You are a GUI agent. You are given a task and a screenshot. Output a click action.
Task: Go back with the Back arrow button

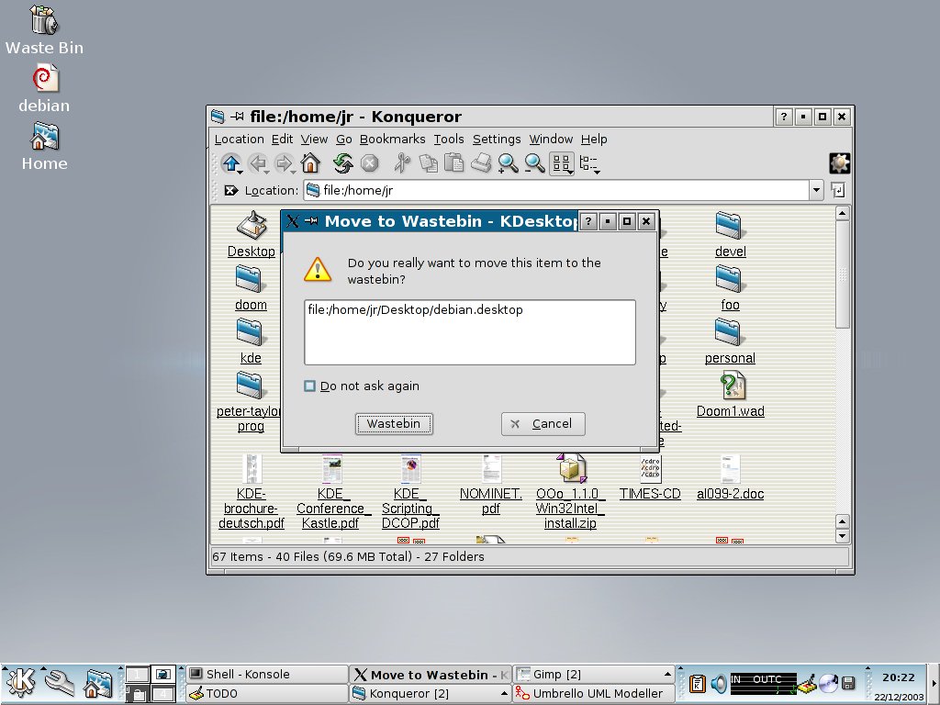click(x=258, y=163)
